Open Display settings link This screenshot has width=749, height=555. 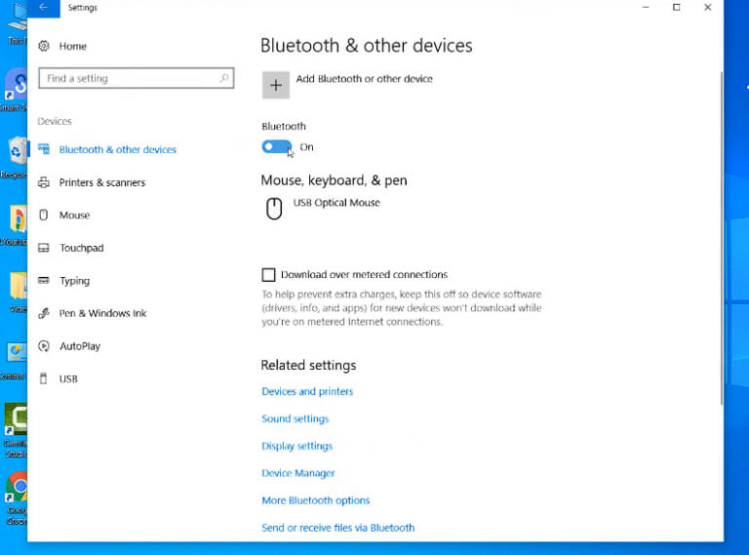coord(297,446)
